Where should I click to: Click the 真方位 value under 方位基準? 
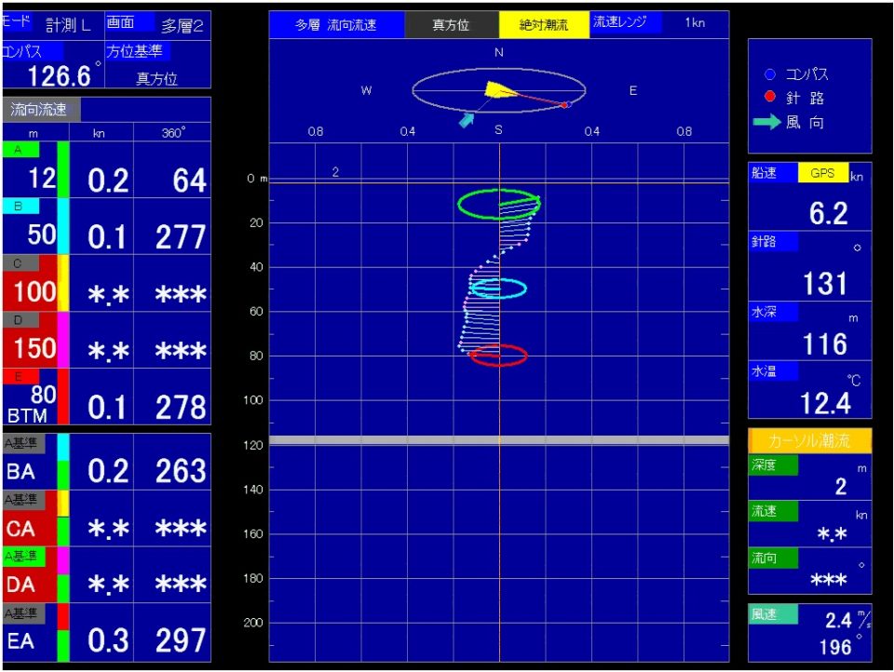click(x=156, y=79)
